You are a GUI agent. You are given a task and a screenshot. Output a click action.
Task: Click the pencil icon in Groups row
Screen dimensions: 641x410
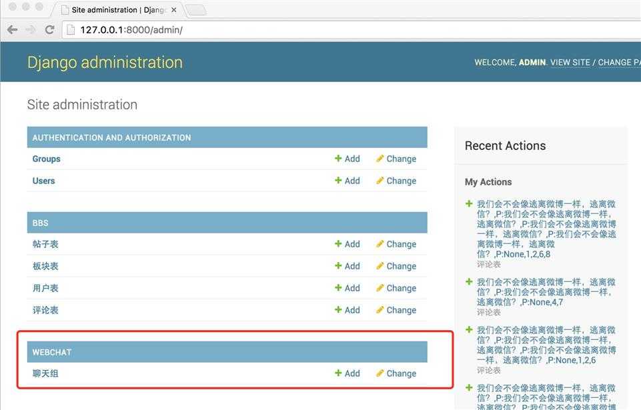(x=380, y=158)
